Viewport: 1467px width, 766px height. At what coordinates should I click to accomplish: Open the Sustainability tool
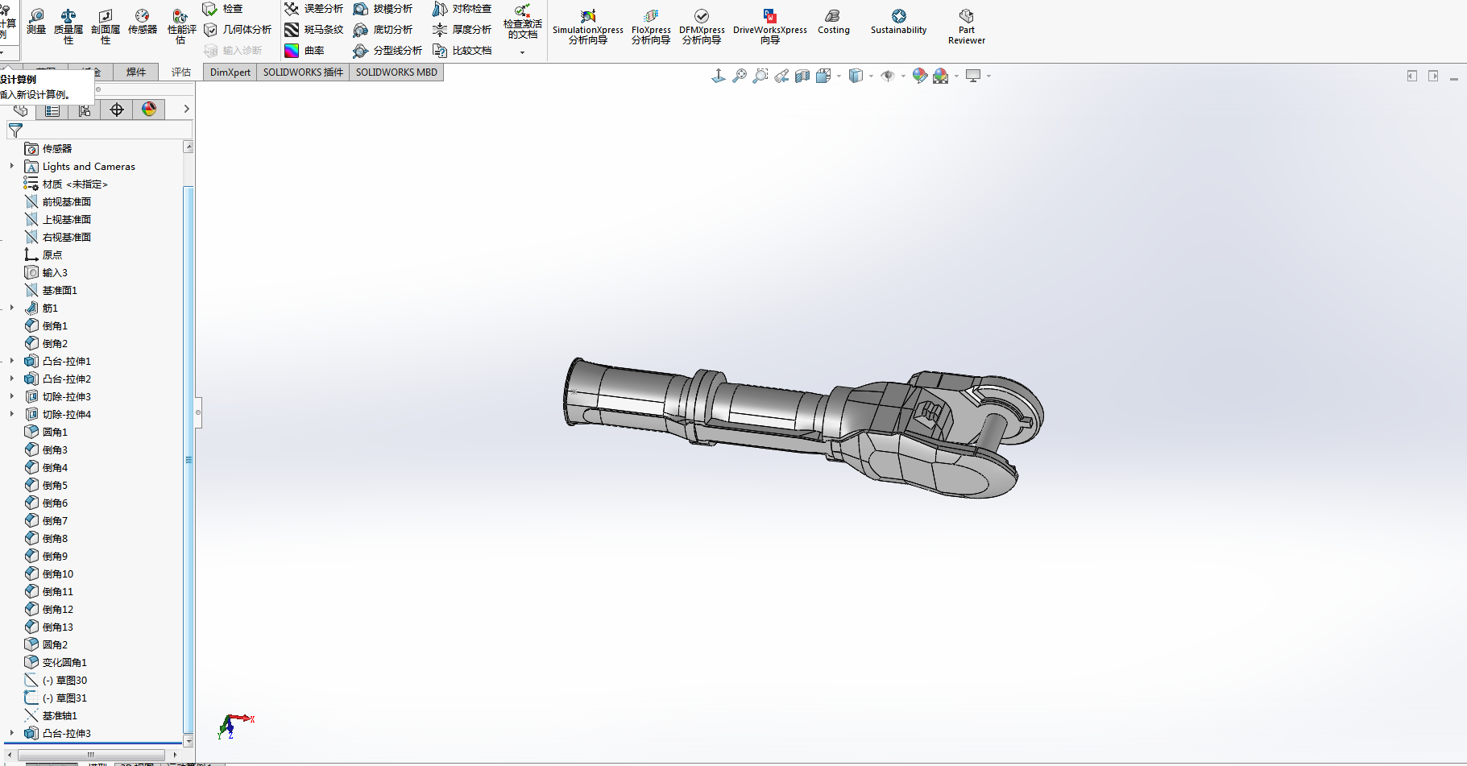[899, 22]
